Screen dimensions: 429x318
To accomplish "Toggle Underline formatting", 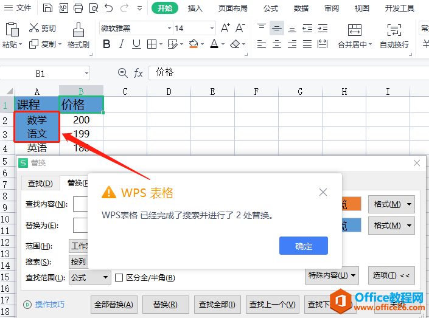I will click(136, 44).
